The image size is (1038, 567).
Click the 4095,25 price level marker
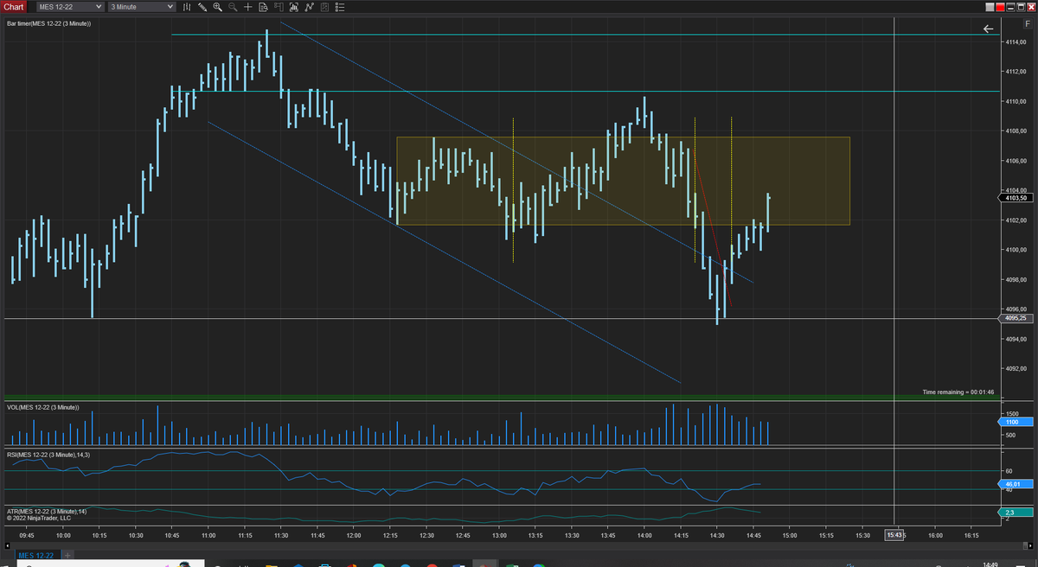[1016, 318]
